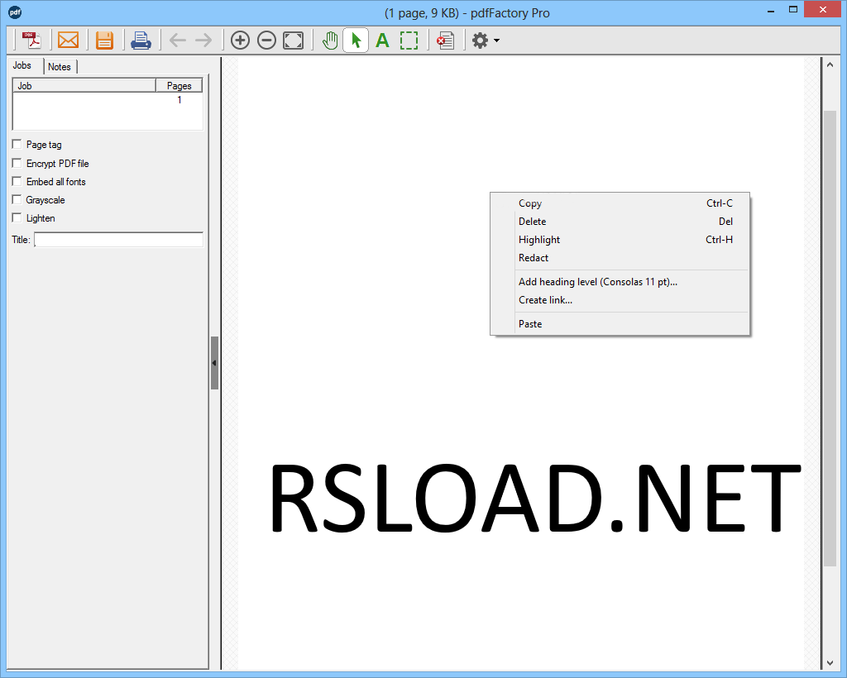
Task: Enable the Page tag checkbox
Action: [x=17, y=144]
